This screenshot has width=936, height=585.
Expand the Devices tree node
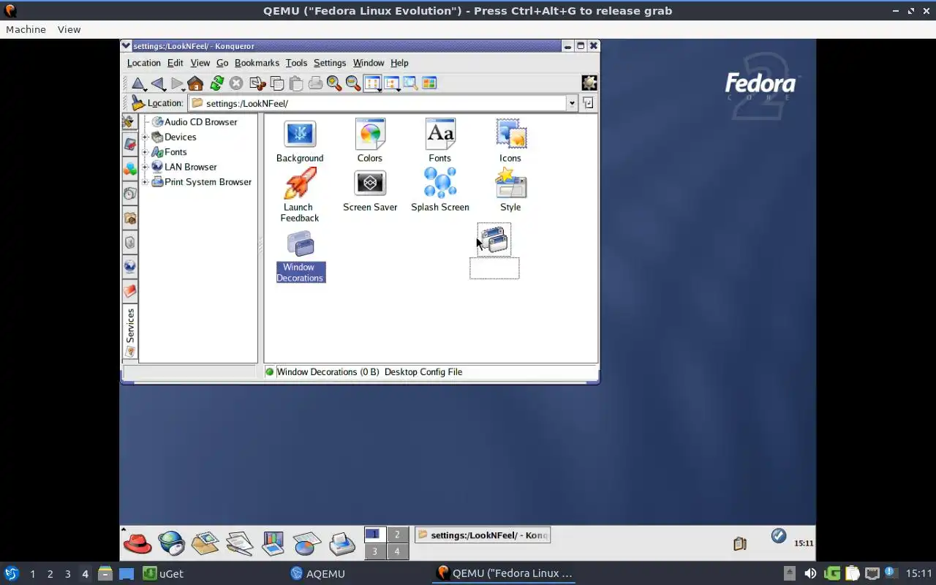click(146, 137)
